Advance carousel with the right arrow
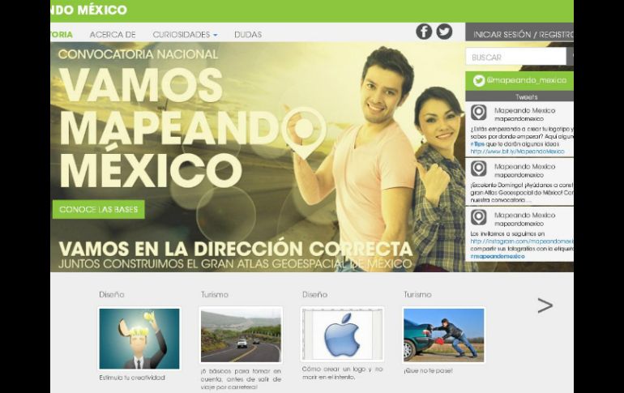Image resolution: width=624 pixels, height=393 pixels. 545,305
